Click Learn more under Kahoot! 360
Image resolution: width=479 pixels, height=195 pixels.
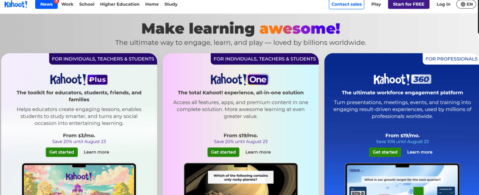point(420,152)
